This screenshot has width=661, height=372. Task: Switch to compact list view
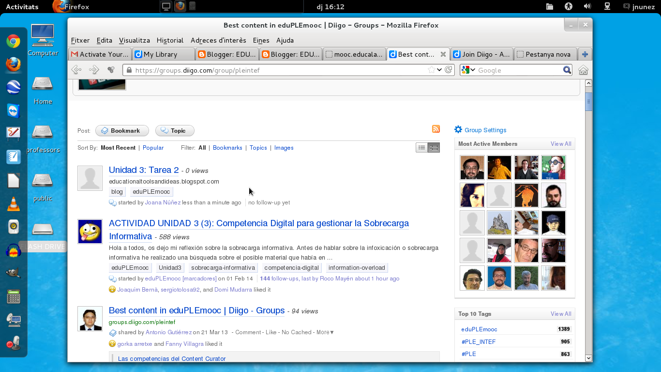point(422,148)
